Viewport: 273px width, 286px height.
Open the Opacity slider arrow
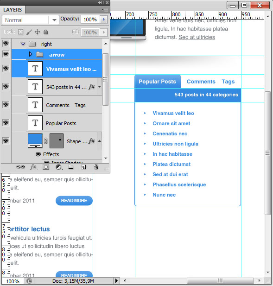pos(104,19)
